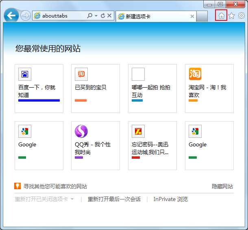Click the last Google tile icon
The height and width of the screenshot is (230, 248).
[195, 131]
